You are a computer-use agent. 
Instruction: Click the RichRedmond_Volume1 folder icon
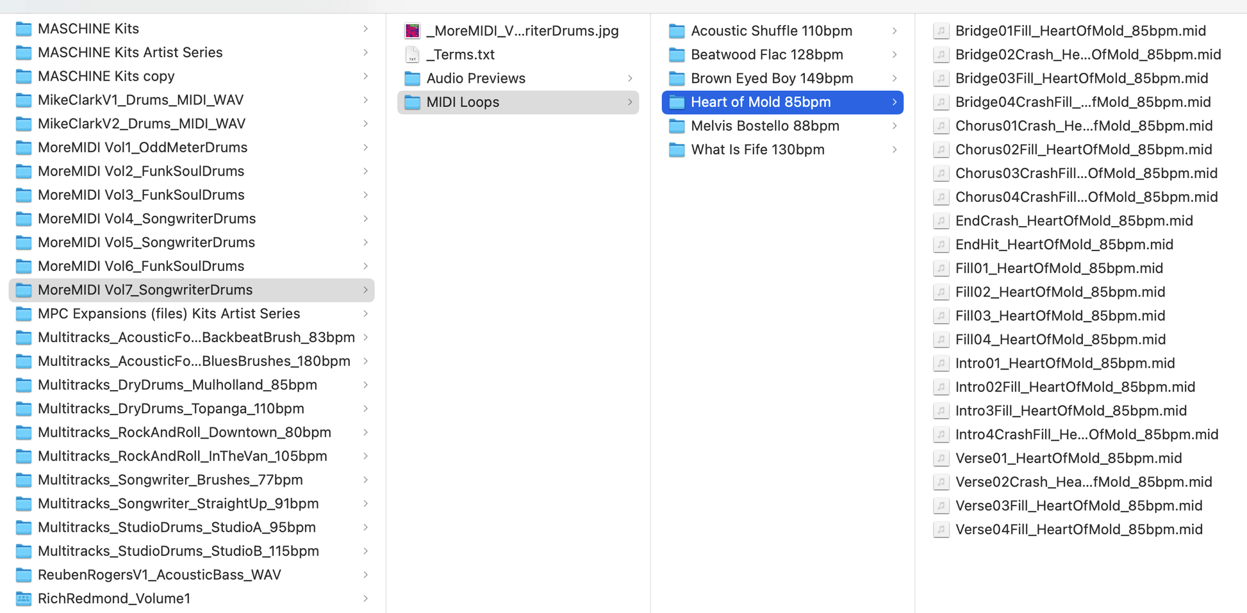click(x=24, y=599)
